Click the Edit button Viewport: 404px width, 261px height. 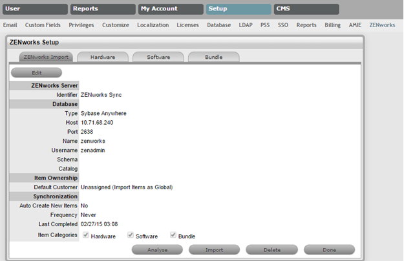point(36,72)
